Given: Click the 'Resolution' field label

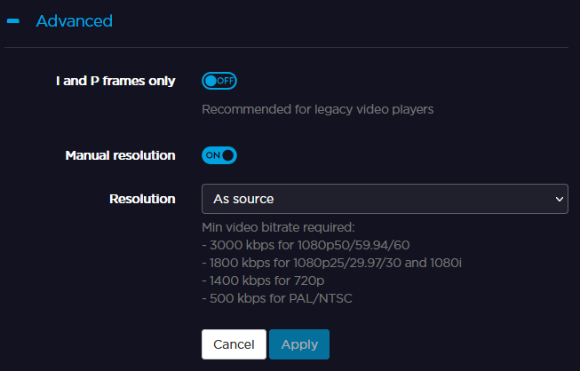Looking at the screenshot, I should pos(141,199).
